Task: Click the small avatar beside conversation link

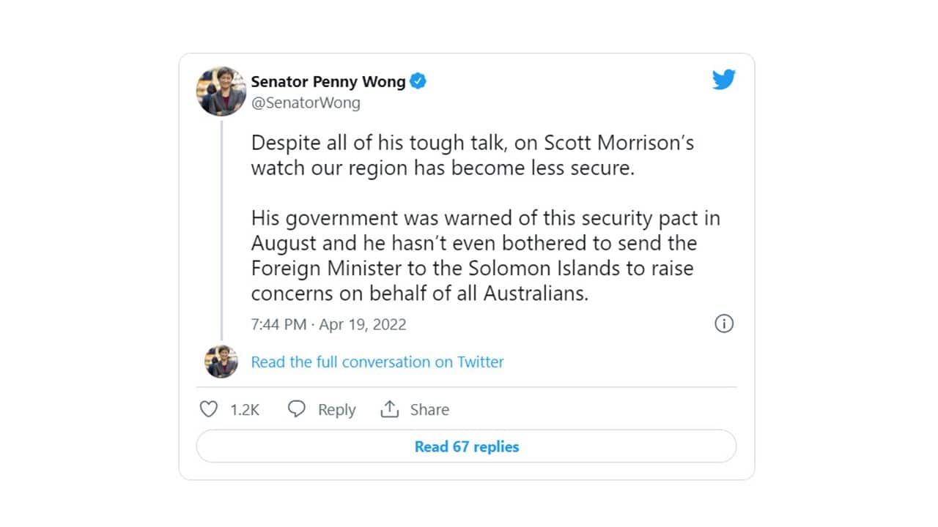Action: (x=221, y=362)
